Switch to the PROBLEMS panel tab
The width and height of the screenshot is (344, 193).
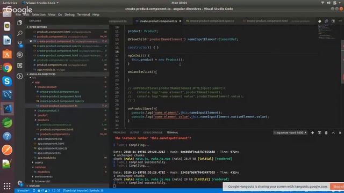point(119,132)
